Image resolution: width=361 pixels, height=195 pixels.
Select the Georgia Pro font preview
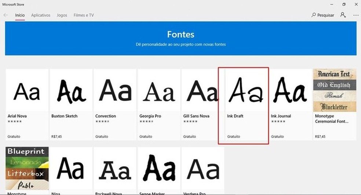pos(159,90)
